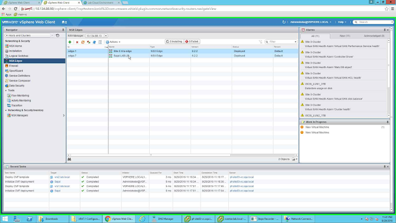The height and width of the screenshot is (223, 396).
Task: Sort edges by the Name column header
Action: (x=129, y=47)
